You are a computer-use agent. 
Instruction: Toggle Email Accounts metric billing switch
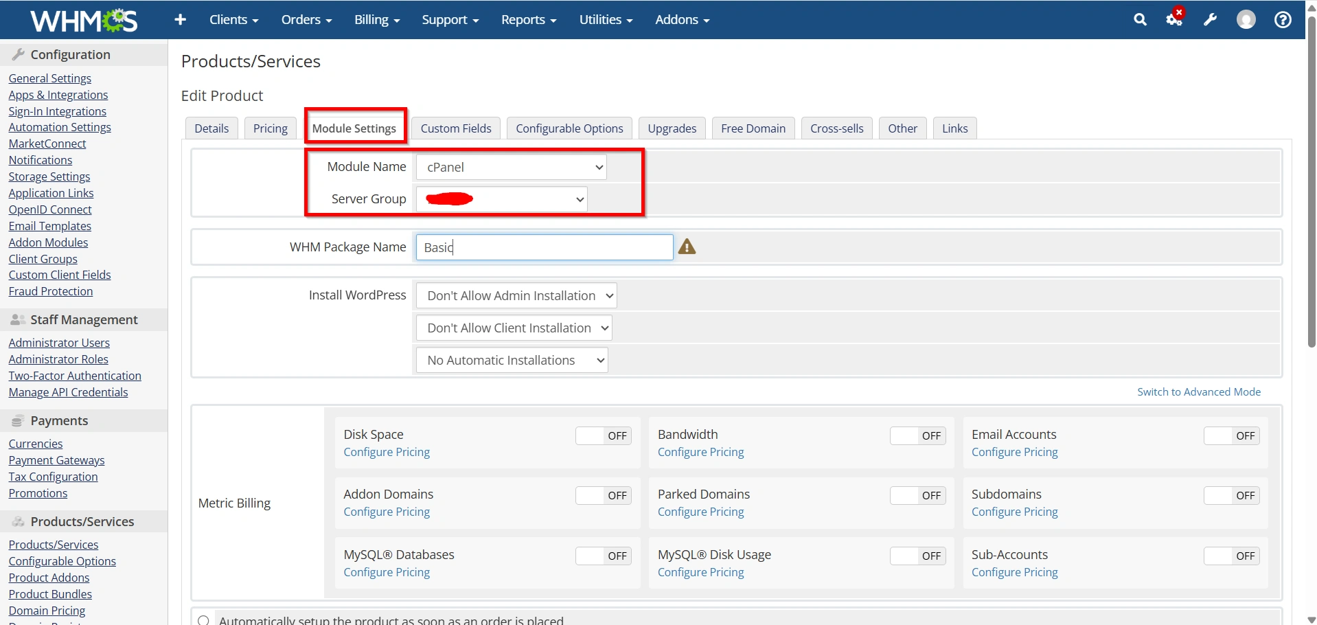[x=1232, y=435]
